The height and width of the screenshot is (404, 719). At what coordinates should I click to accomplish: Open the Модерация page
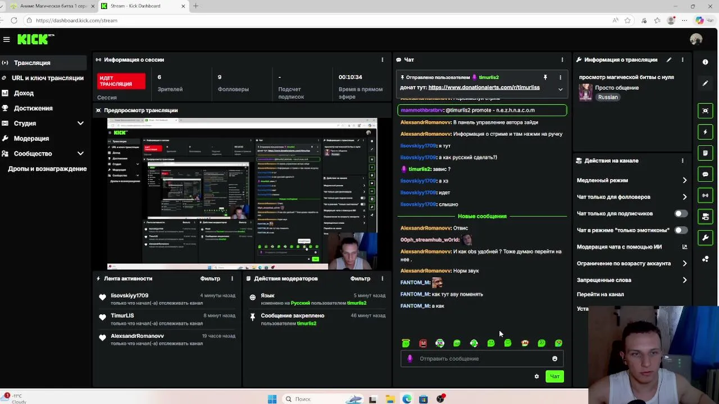31,139
